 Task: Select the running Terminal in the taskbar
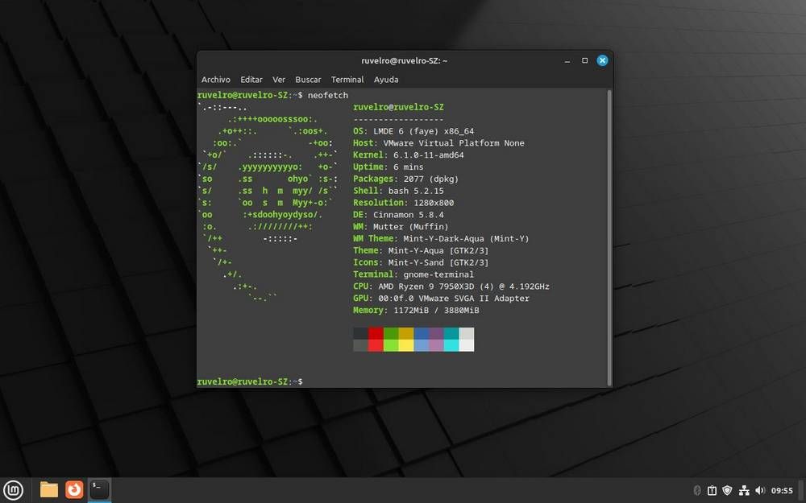(x=98, y=489)
